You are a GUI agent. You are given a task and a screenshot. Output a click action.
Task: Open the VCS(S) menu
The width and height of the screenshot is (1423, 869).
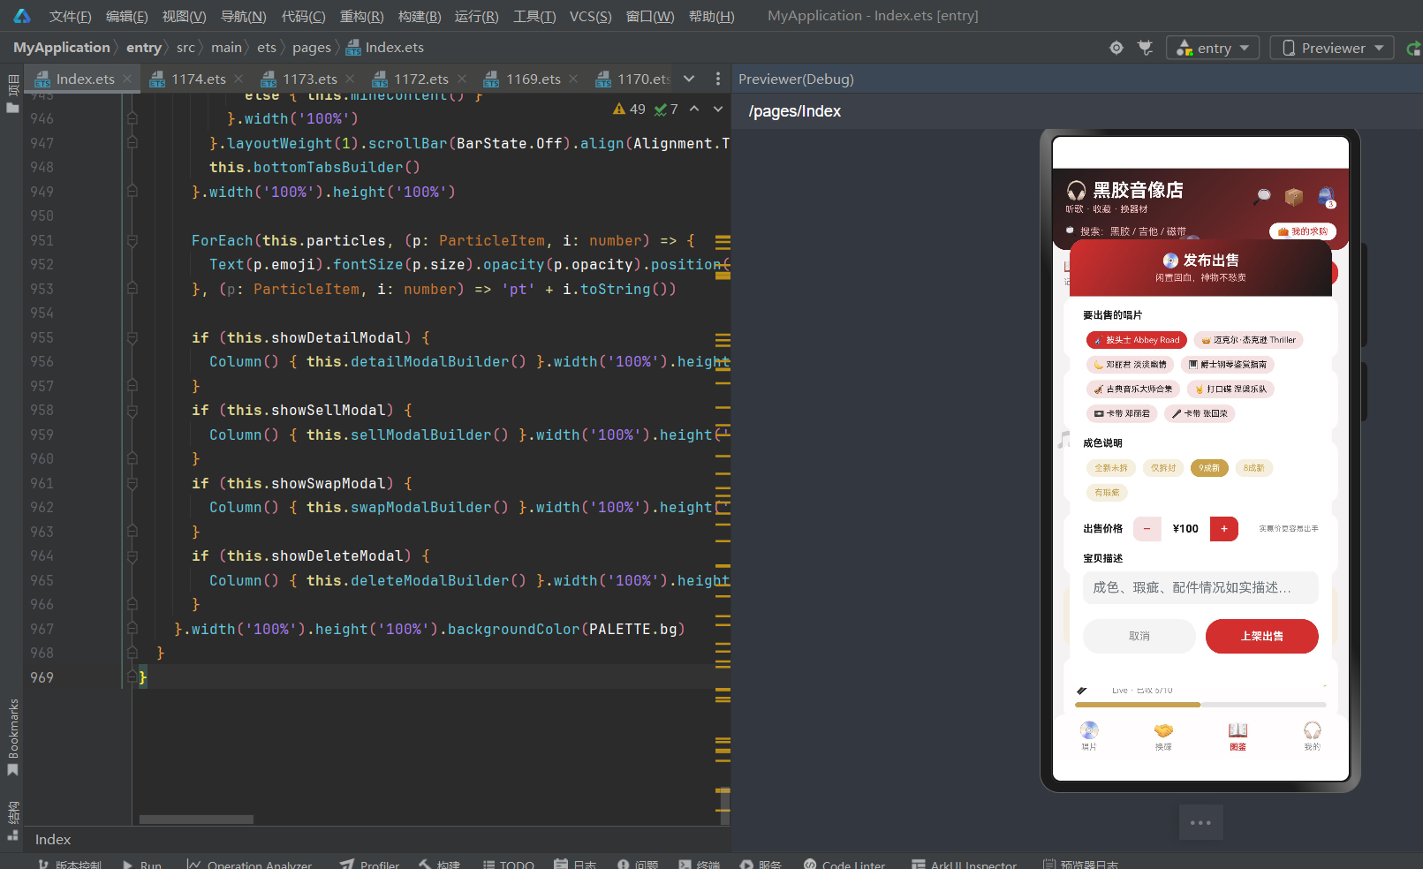point(590,16)
